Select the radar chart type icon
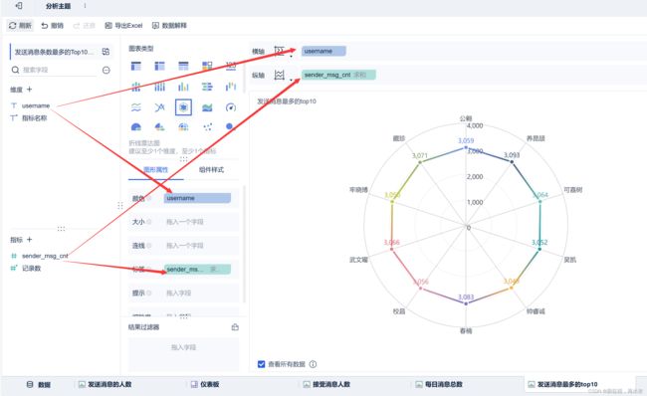 pyautogui.click(x=183, y=107)
